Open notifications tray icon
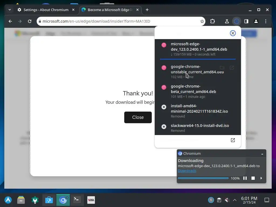 point(211,200)
